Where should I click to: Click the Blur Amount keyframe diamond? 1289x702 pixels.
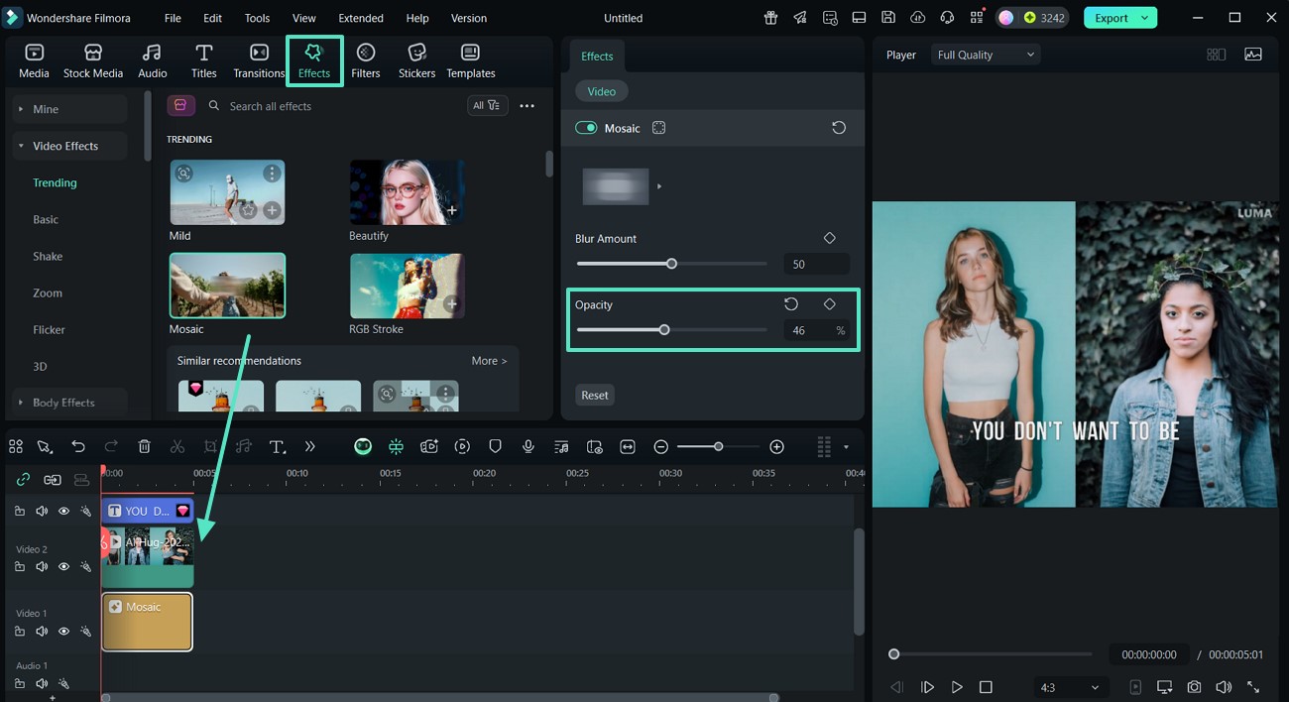pyautogui.click(x=830, y=238)
